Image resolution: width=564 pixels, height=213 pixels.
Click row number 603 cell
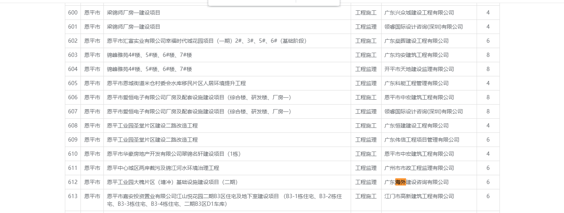click(73, 55)
